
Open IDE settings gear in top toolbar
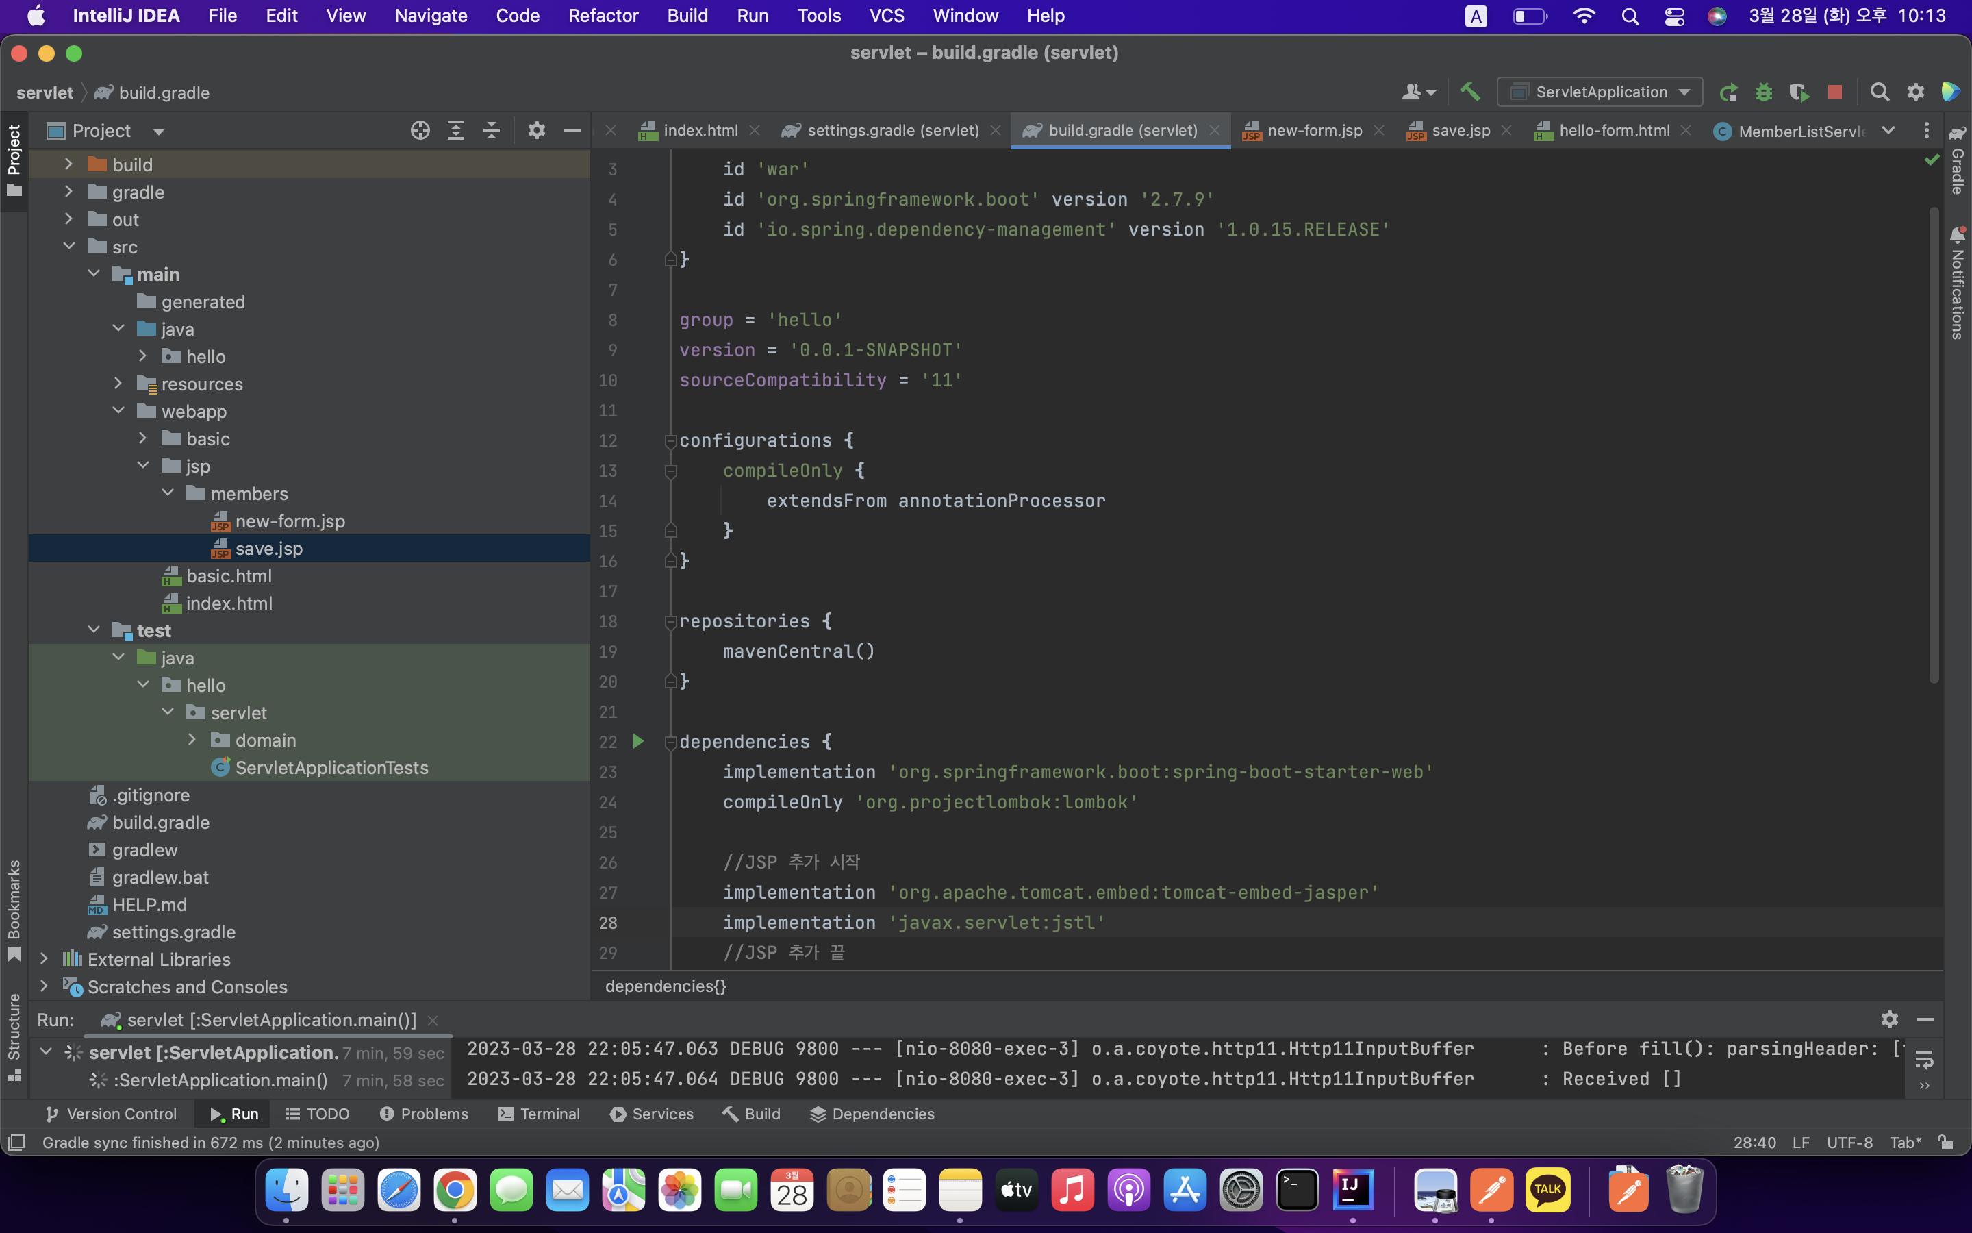[x=1916, y=92]
